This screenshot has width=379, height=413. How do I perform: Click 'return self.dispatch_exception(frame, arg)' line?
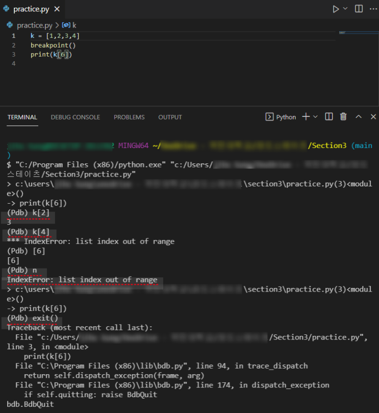114,375
